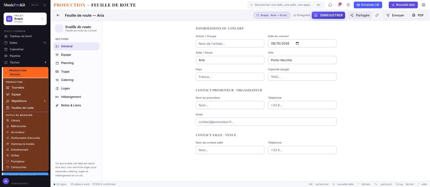Copy the share link icon
This screenshot has height=187, width=430.
[x=377, y=15]
